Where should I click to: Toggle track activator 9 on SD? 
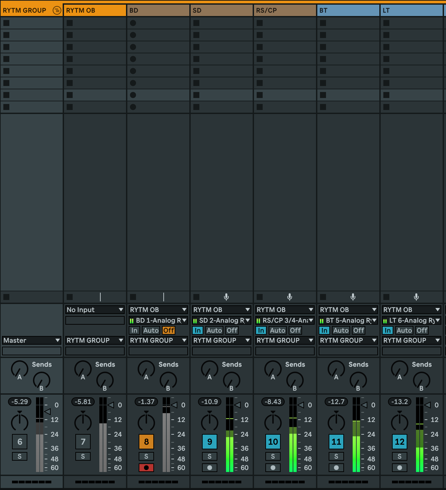point(209,442)
